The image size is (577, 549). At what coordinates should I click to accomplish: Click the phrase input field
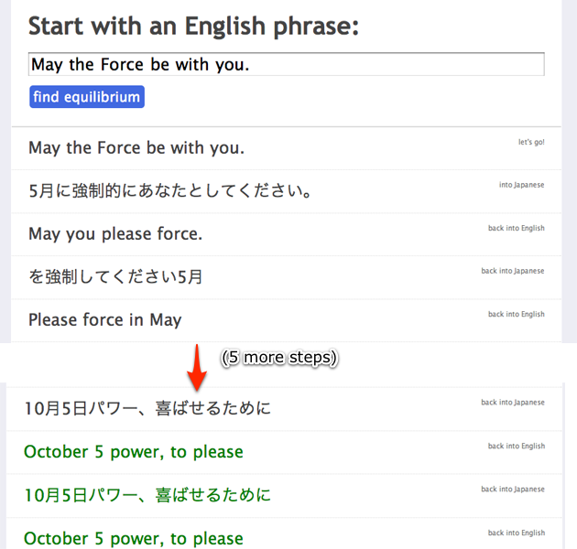click(x=287, y=64)
